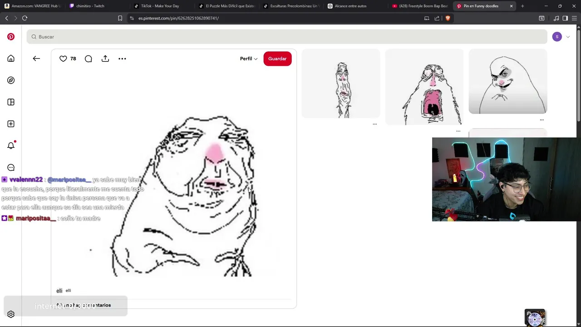Open the pin comment bubble icon
Screen dimensions: 581x327
point(89,59)
